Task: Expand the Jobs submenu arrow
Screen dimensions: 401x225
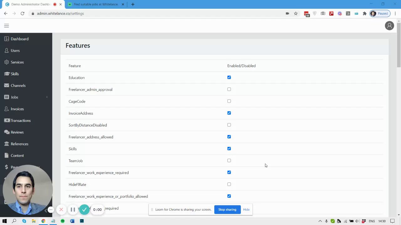Action: 47,97
